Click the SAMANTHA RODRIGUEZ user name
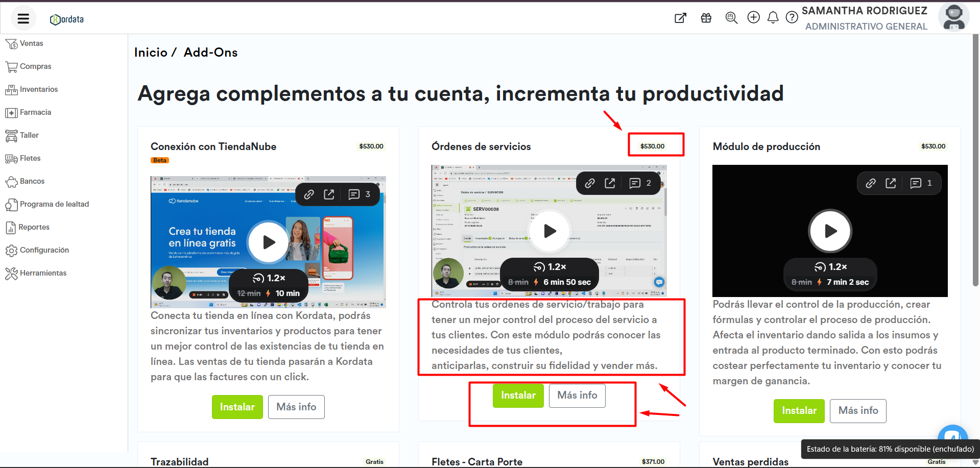Image resolution: width=980 pixels, height=468 pixels. [x=865, y=11]
